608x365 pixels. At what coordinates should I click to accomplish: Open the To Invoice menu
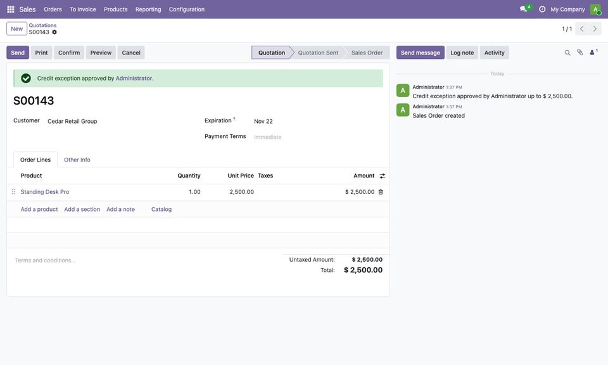click(x=83, y=10)
